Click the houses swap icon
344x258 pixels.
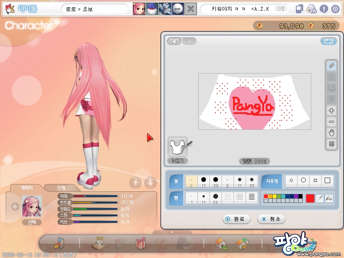243,243
